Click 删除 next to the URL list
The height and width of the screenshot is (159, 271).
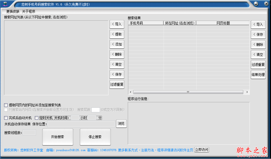click(117, 54)
